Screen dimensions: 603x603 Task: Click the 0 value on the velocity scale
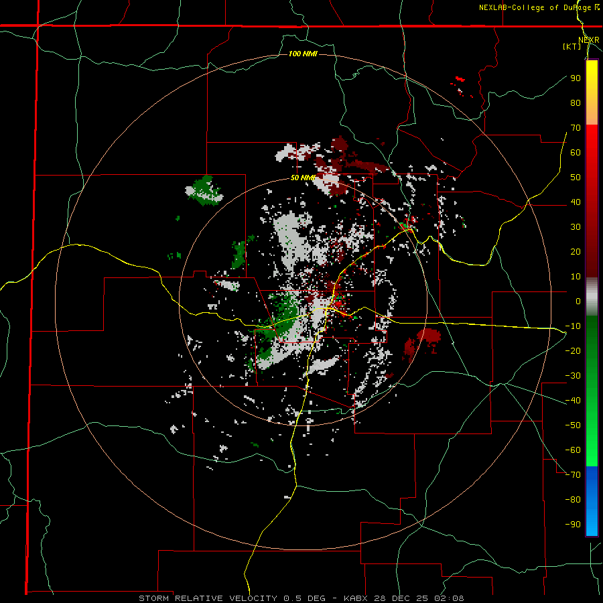pos(578,301)
